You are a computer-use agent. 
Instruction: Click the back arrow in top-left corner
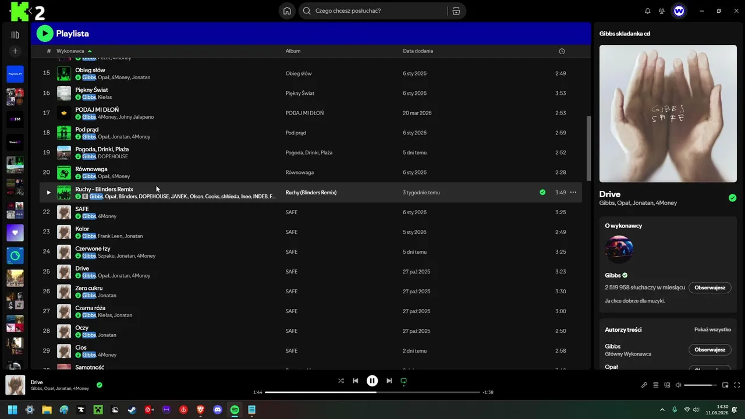tap(30, 11)
